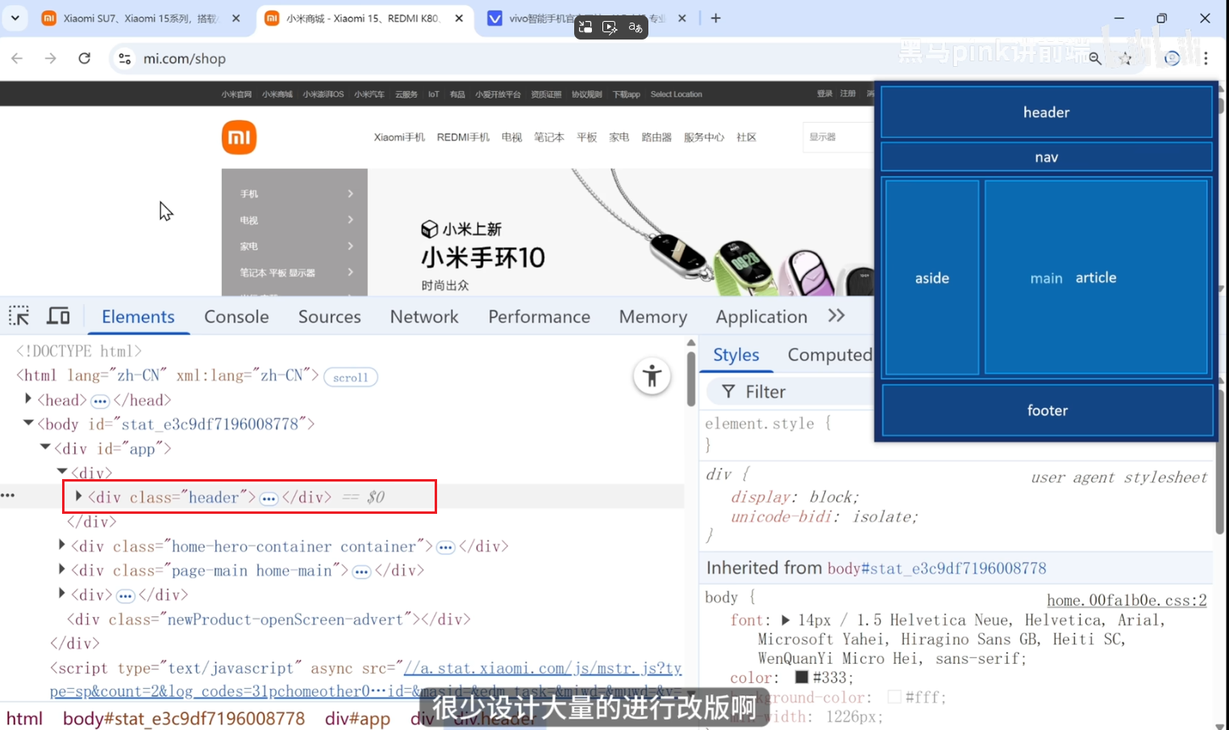
Task: Reload the mi.com page
Action: [x=84, y=58]
